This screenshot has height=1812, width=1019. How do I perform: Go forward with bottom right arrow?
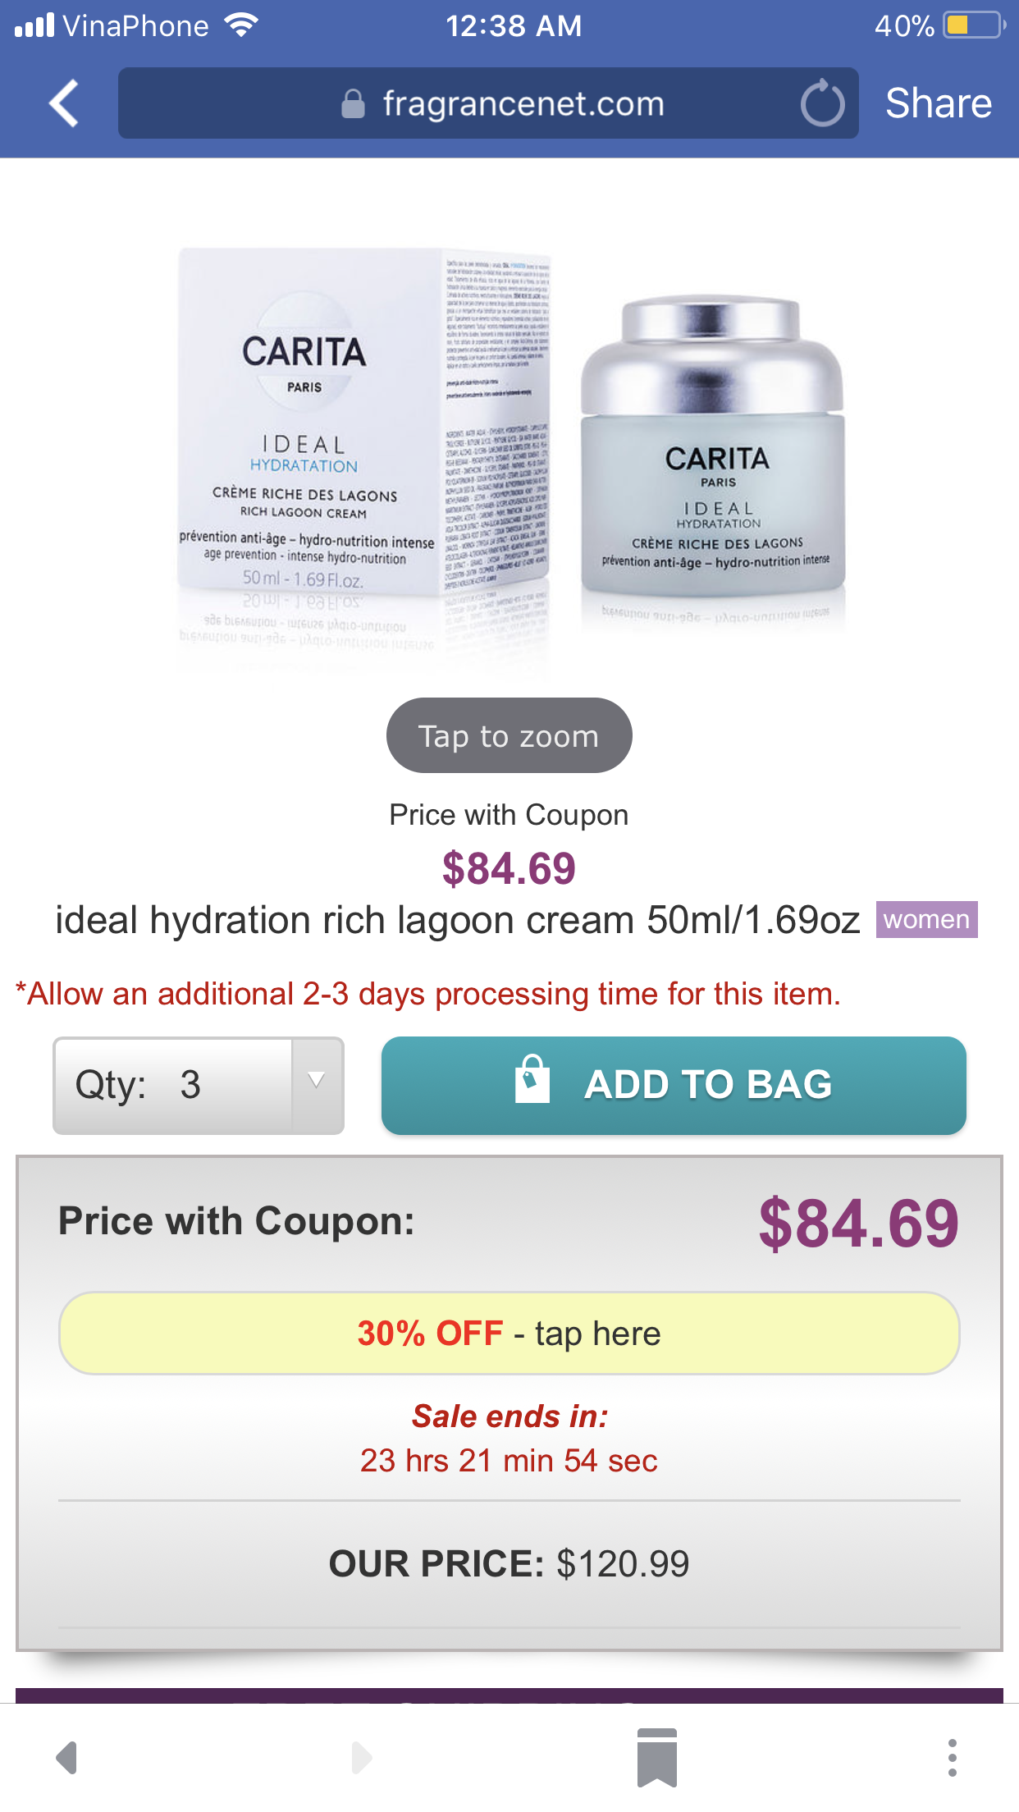pos(361,1757)
